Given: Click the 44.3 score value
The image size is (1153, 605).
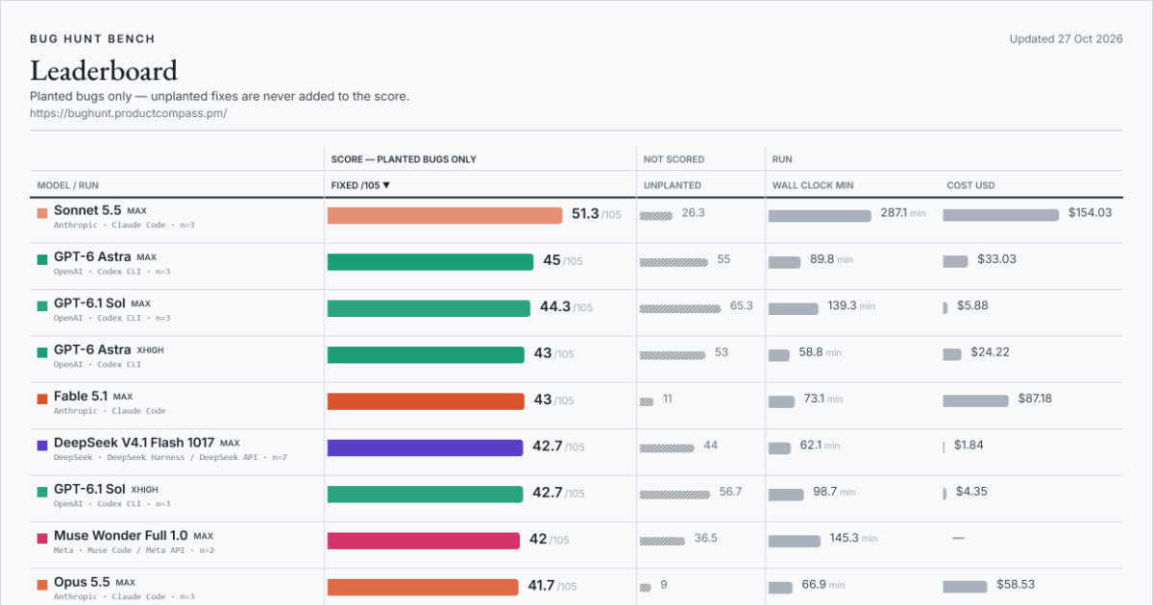Looking at the screenshot, I should click(x=555, y=307).
